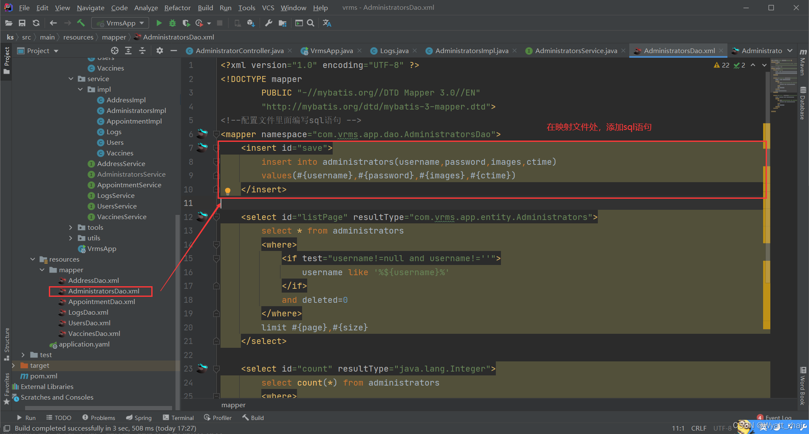Open IDE settings via wrench icon
809x434 pixels.
pyautogui.click(x=269, y=23)
